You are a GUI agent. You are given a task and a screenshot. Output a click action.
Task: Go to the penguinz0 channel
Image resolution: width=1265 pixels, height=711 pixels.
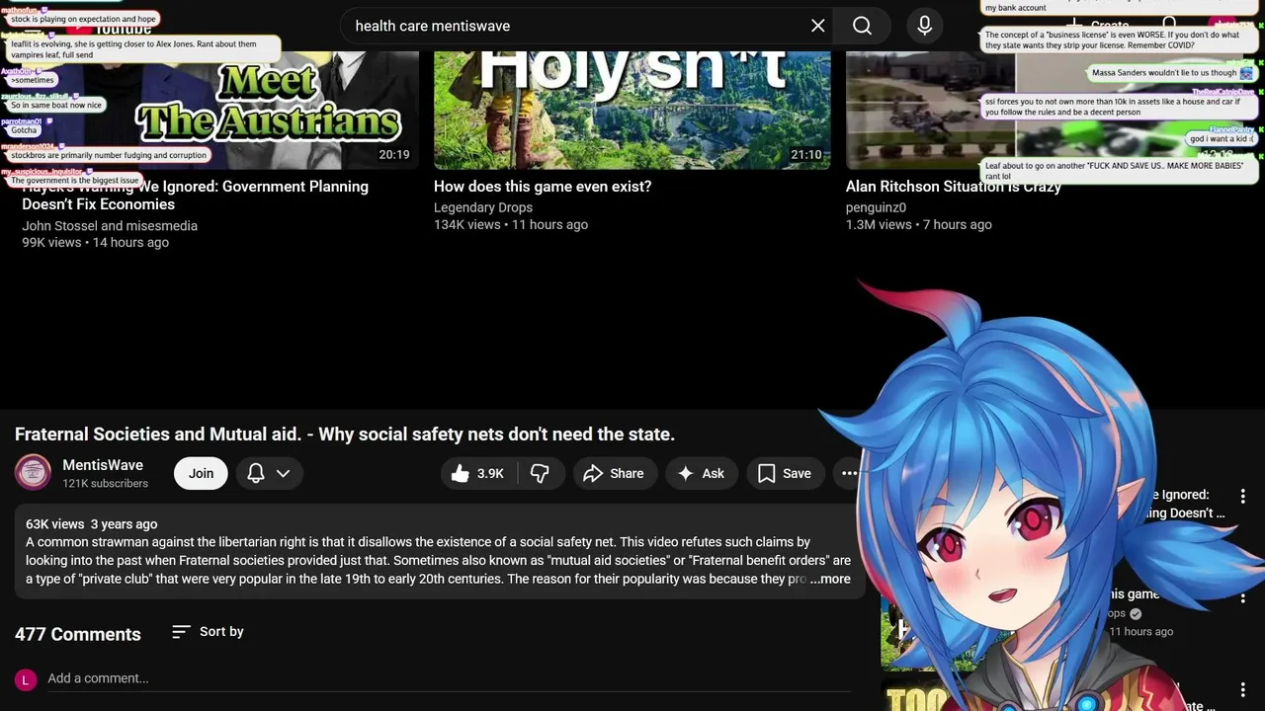[876, 207]
